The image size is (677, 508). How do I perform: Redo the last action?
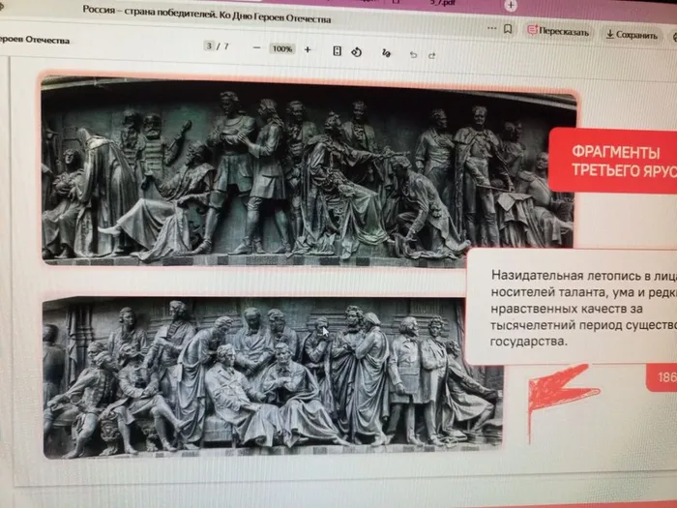pos(433,53)
